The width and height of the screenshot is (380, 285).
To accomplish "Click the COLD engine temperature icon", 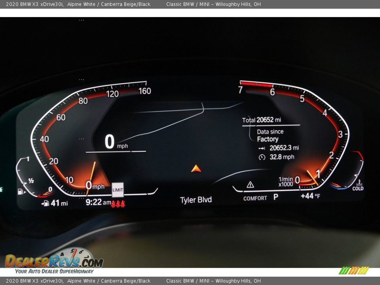I will pos(358,185).
